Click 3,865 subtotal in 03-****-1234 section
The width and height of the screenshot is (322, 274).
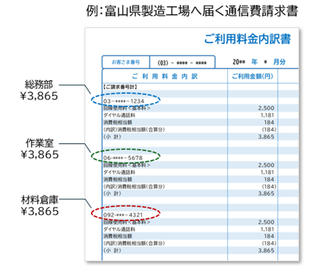[x=266, y=136]
